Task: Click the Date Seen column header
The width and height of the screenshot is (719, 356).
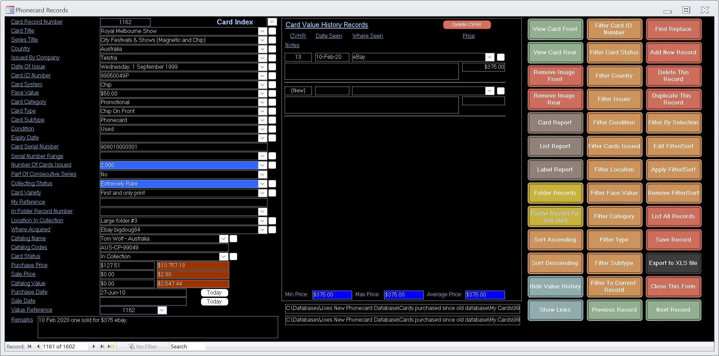Action: (329, 36)
